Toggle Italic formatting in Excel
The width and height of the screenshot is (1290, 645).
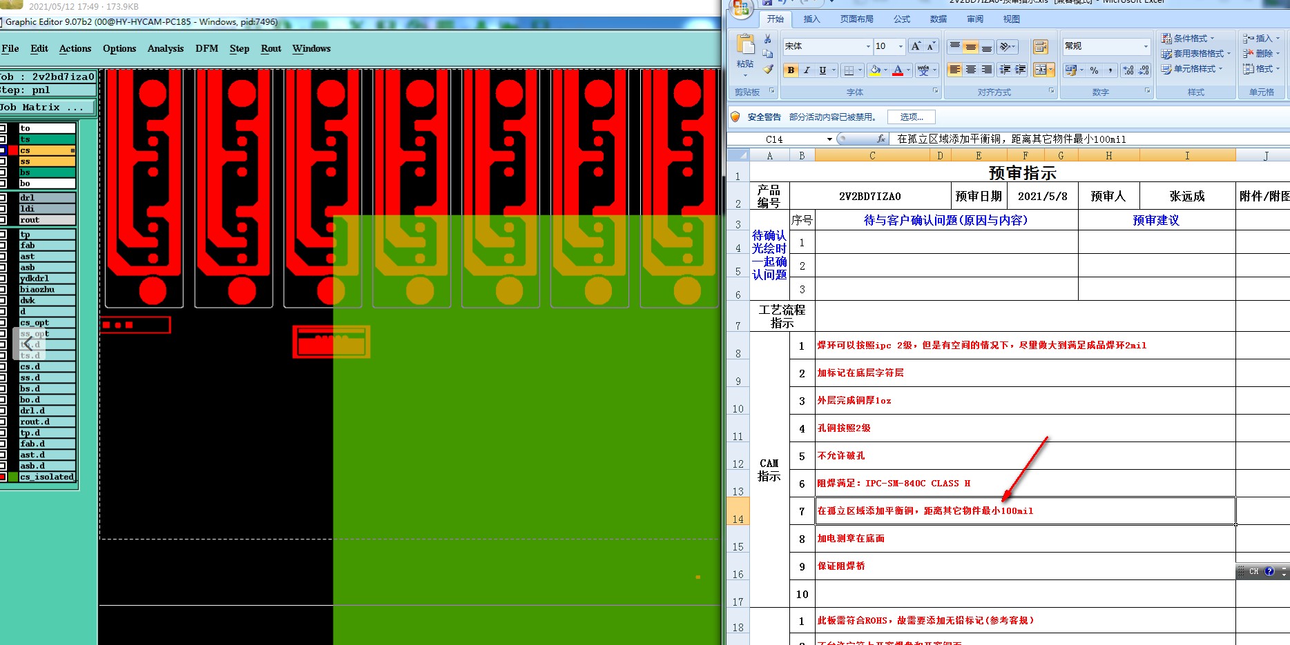807,70
